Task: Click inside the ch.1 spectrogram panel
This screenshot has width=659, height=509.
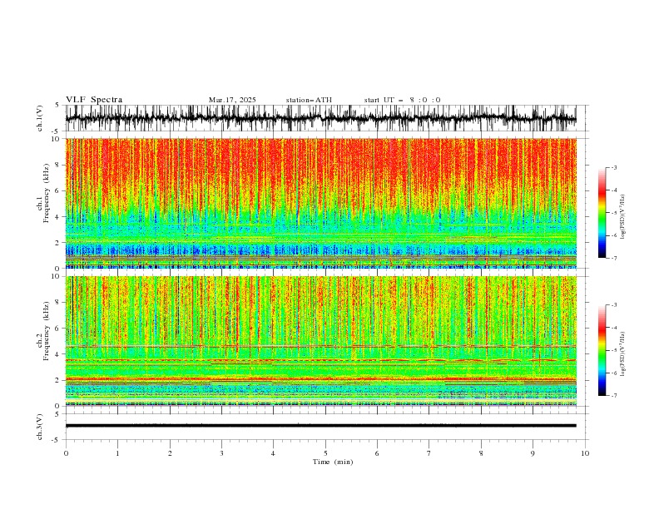Action: click(320, 203)
